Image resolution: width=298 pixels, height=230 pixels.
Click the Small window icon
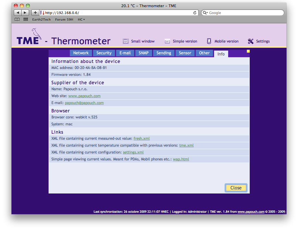coord(126,41)
